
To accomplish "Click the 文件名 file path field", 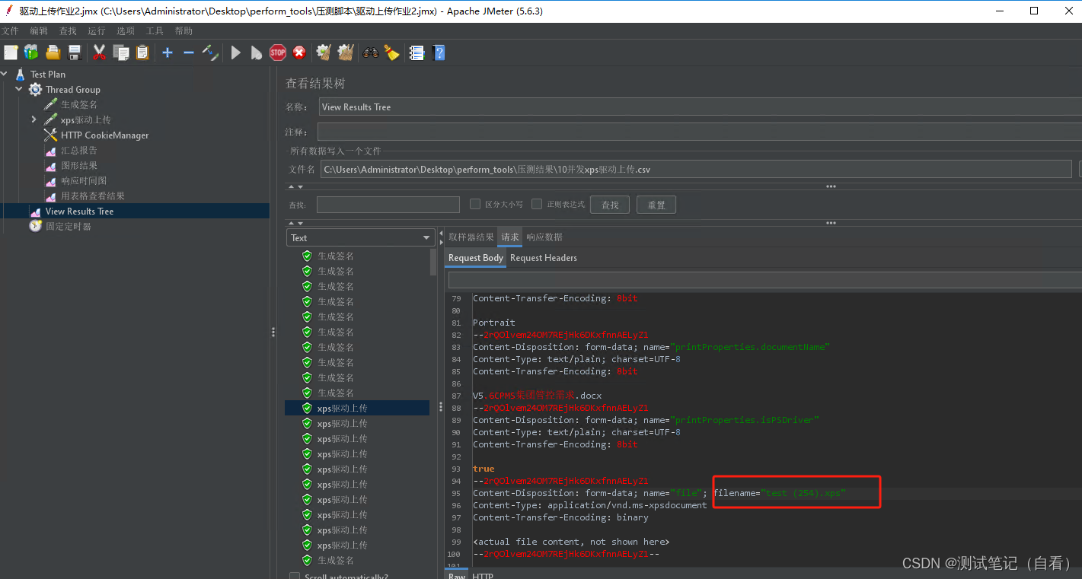I will (696, 169).
